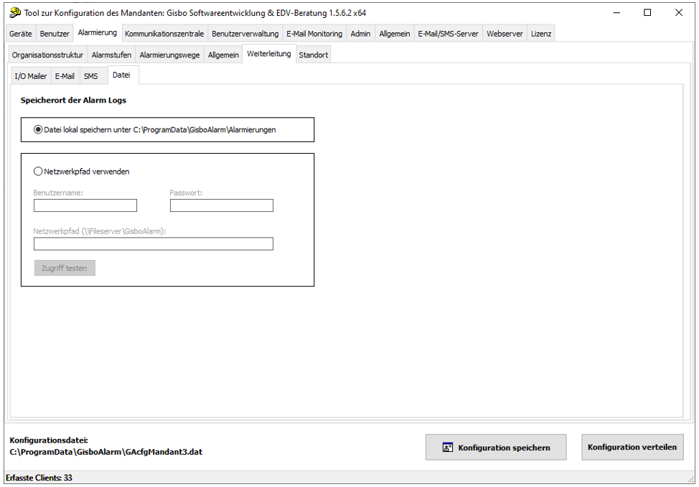Open the E-Mail forwarding tab
The height and width of the screenshot is (487, 699).
pos(65,76)
